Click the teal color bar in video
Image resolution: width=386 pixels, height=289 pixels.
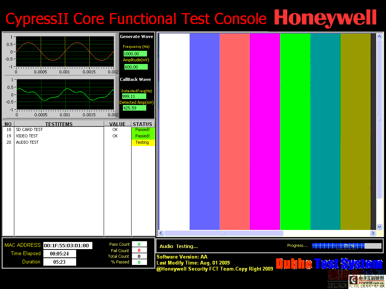[325, 131]
